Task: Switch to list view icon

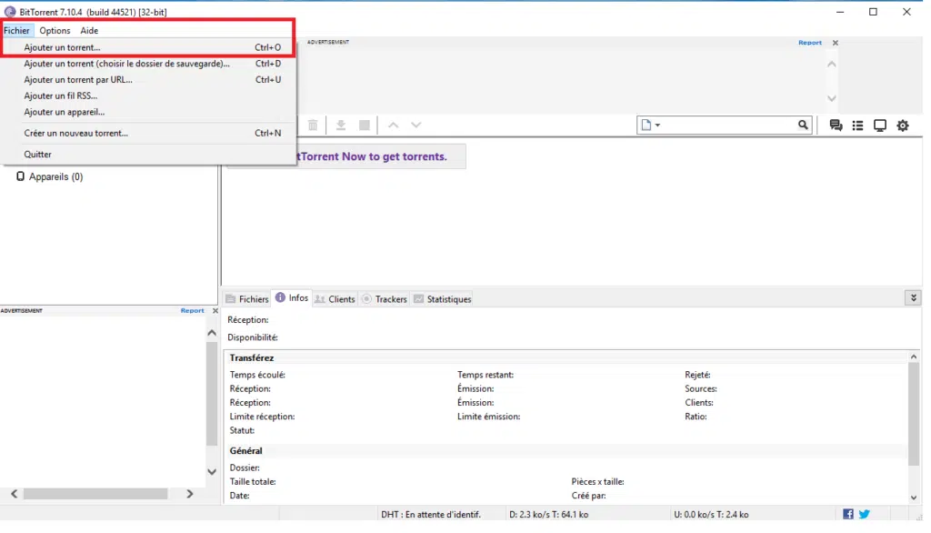Action: (x=858, y=126)
